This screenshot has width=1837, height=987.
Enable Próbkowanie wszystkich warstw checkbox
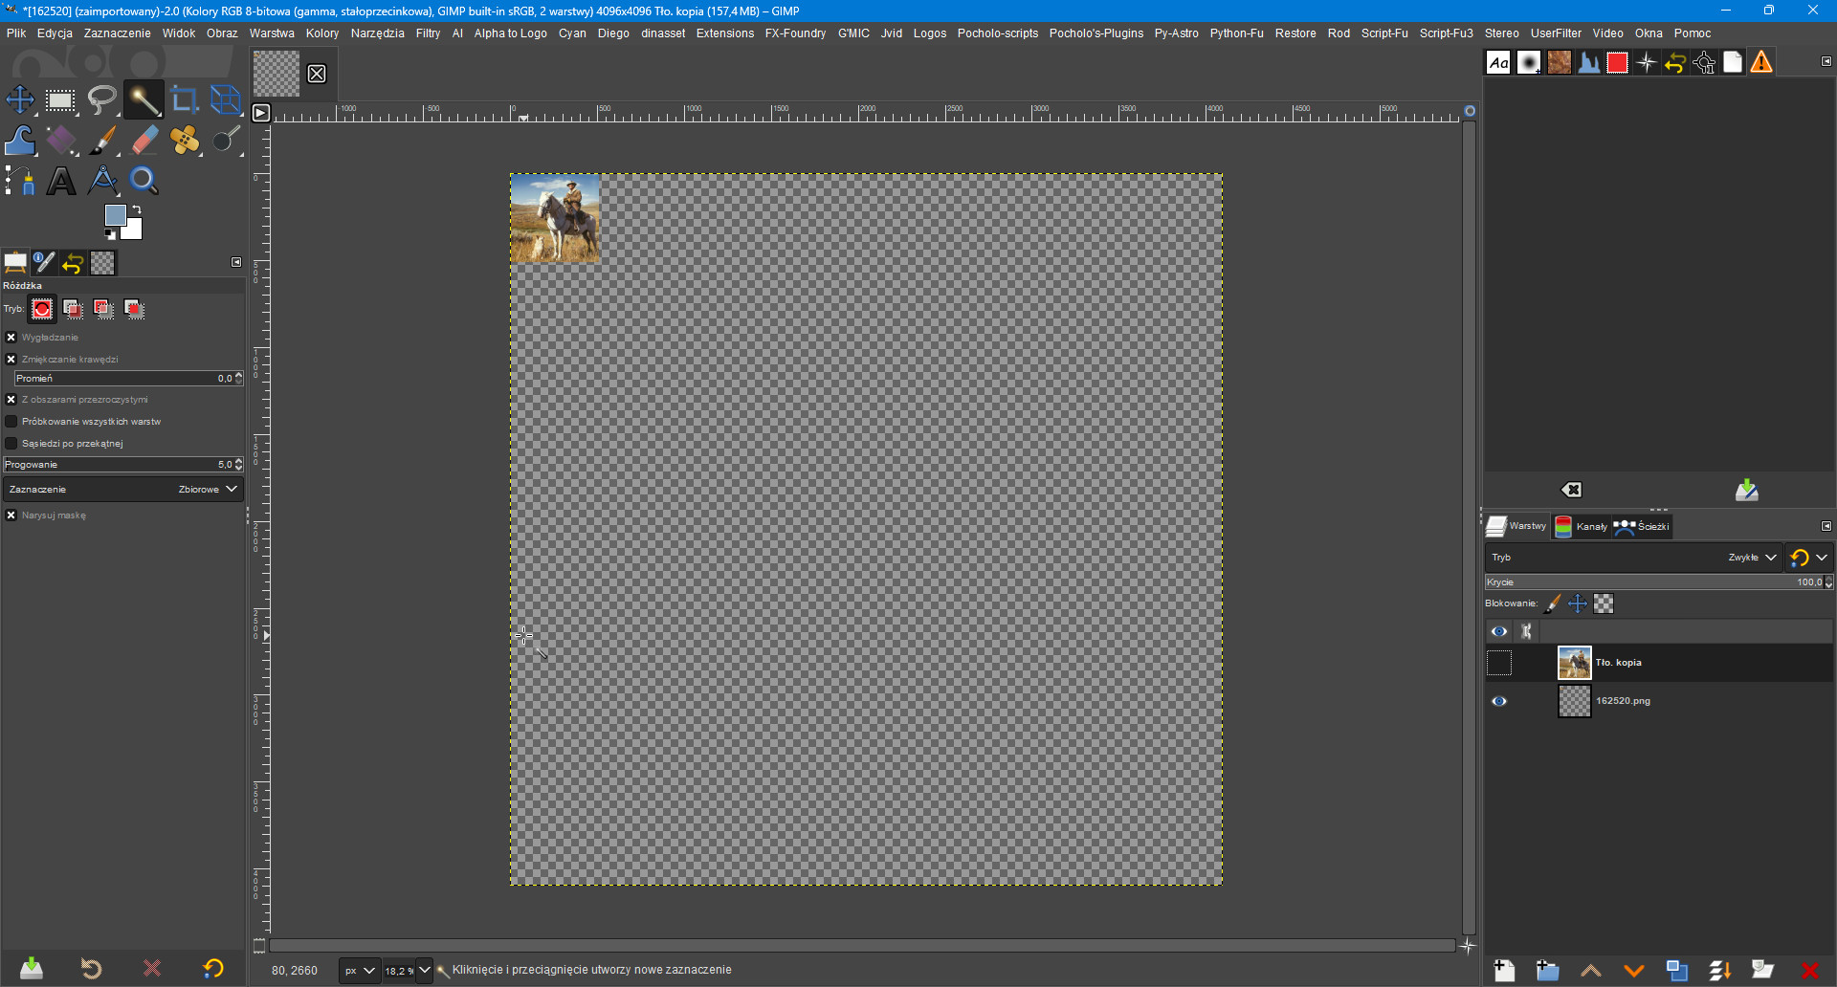point(11,422)
